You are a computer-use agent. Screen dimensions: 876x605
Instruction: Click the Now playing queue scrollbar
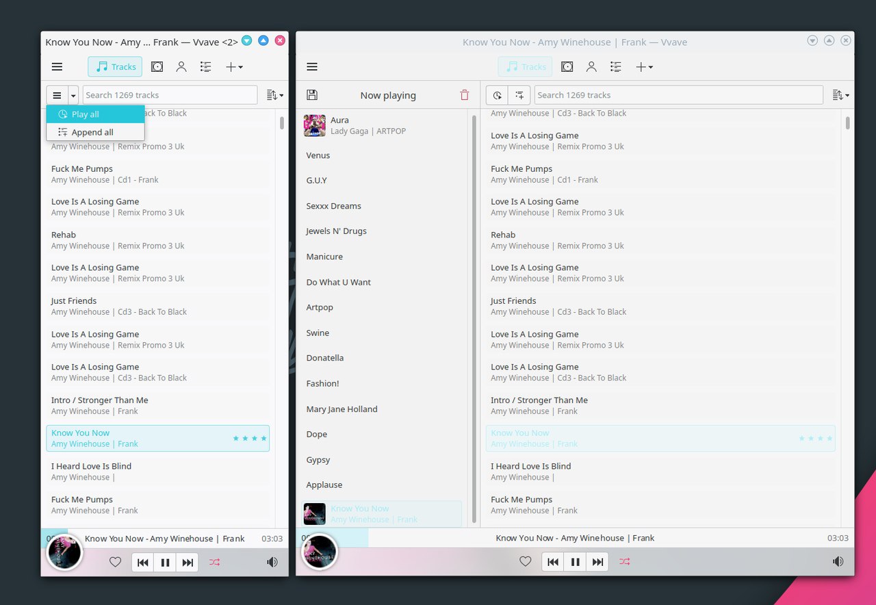pos(474,318)
